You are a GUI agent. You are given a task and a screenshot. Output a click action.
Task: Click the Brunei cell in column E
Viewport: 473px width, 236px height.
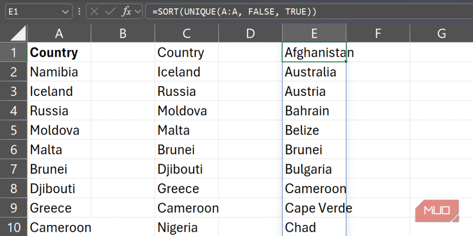pos(314,149)
